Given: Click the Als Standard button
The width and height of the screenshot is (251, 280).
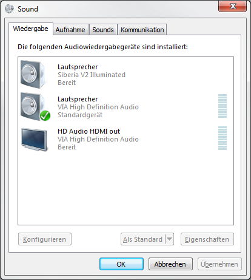Looking at the screenshot, I should coord(143,239).
